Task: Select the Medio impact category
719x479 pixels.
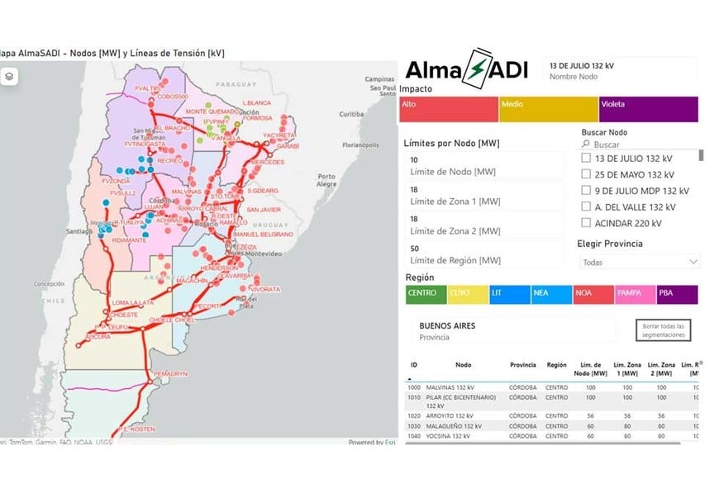Action: tap(545, 108)
